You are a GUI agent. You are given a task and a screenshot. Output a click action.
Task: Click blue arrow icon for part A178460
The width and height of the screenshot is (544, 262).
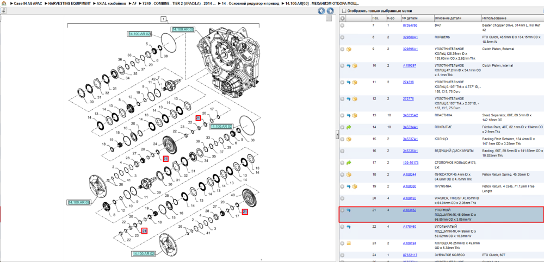point(349,227)
